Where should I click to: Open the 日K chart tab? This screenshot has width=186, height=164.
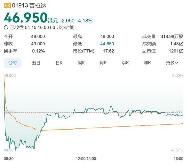[59, 63]
